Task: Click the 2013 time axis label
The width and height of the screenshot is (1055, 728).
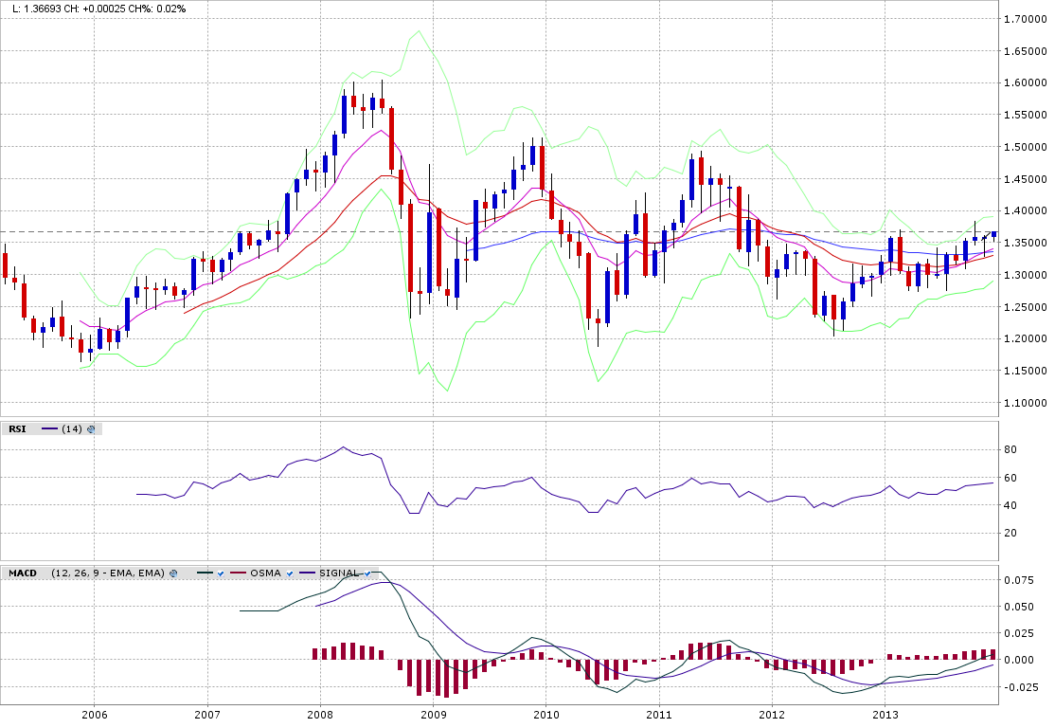Action: (x=885, y=715)
